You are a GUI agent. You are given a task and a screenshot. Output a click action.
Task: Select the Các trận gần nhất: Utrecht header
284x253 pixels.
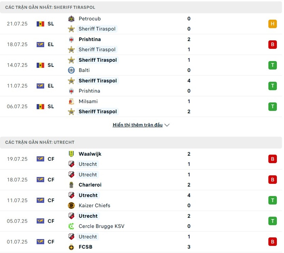40,142
